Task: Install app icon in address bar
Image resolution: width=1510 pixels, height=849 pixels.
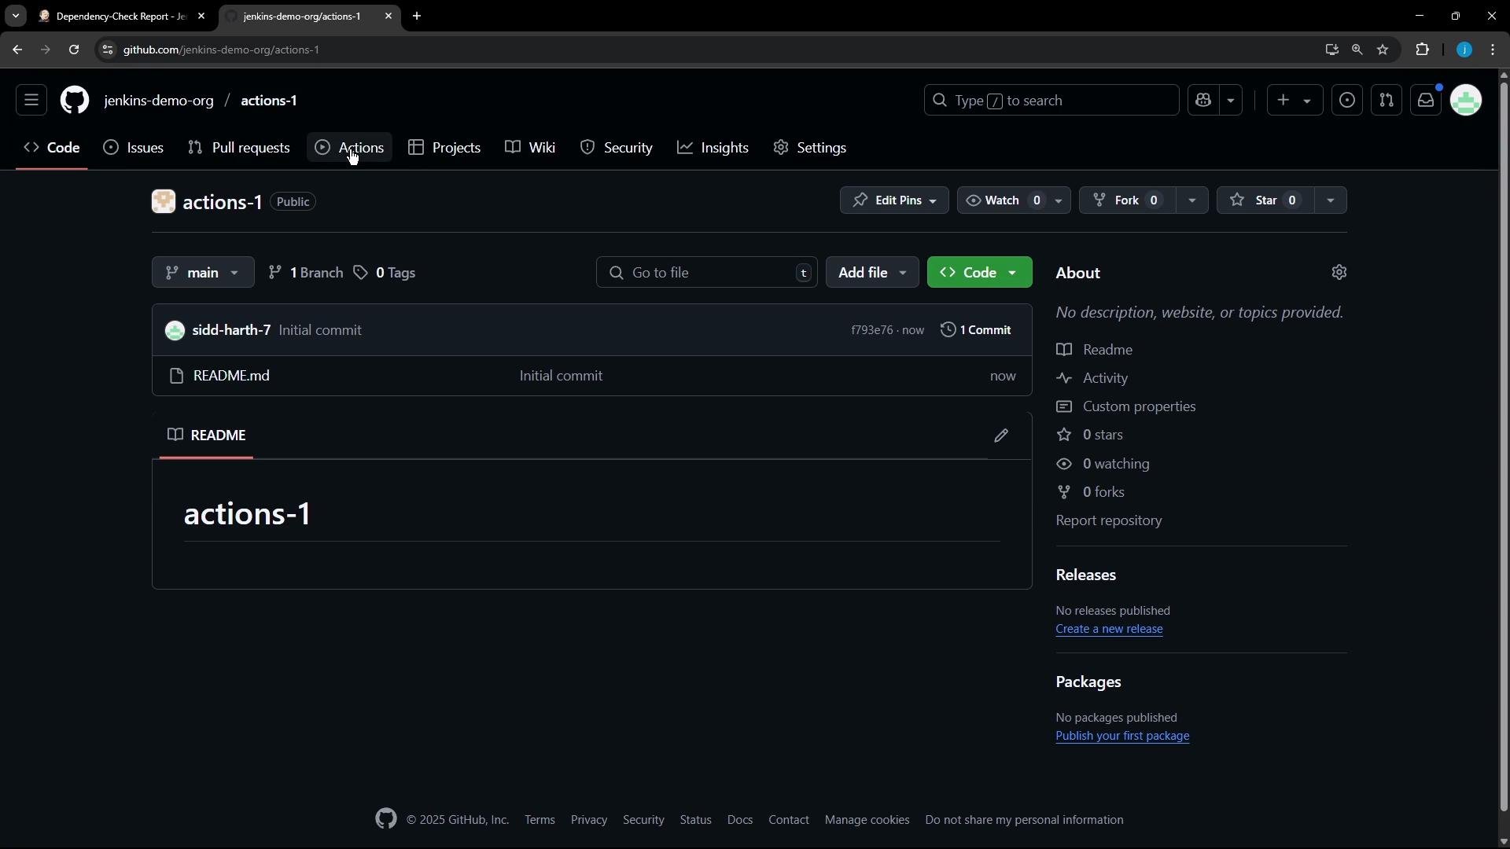Action: click(1331, 50)
